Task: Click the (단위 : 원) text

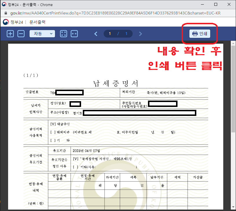Action: 36,203
